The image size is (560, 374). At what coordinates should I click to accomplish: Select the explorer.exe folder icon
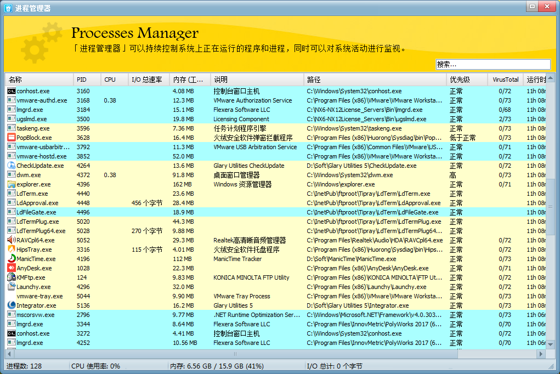point(12,184)
